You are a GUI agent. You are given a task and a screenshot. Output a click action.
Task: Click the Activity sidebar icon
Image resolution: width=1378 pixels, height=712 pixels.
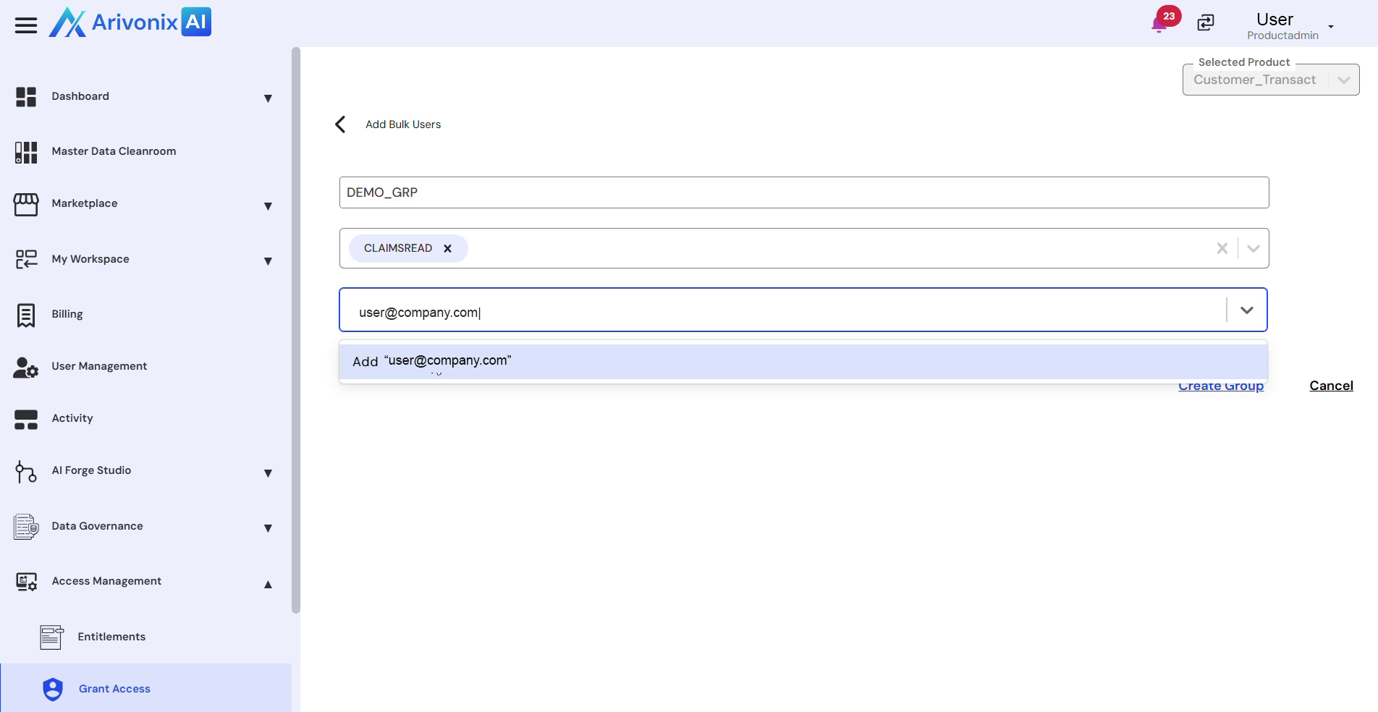26,419
